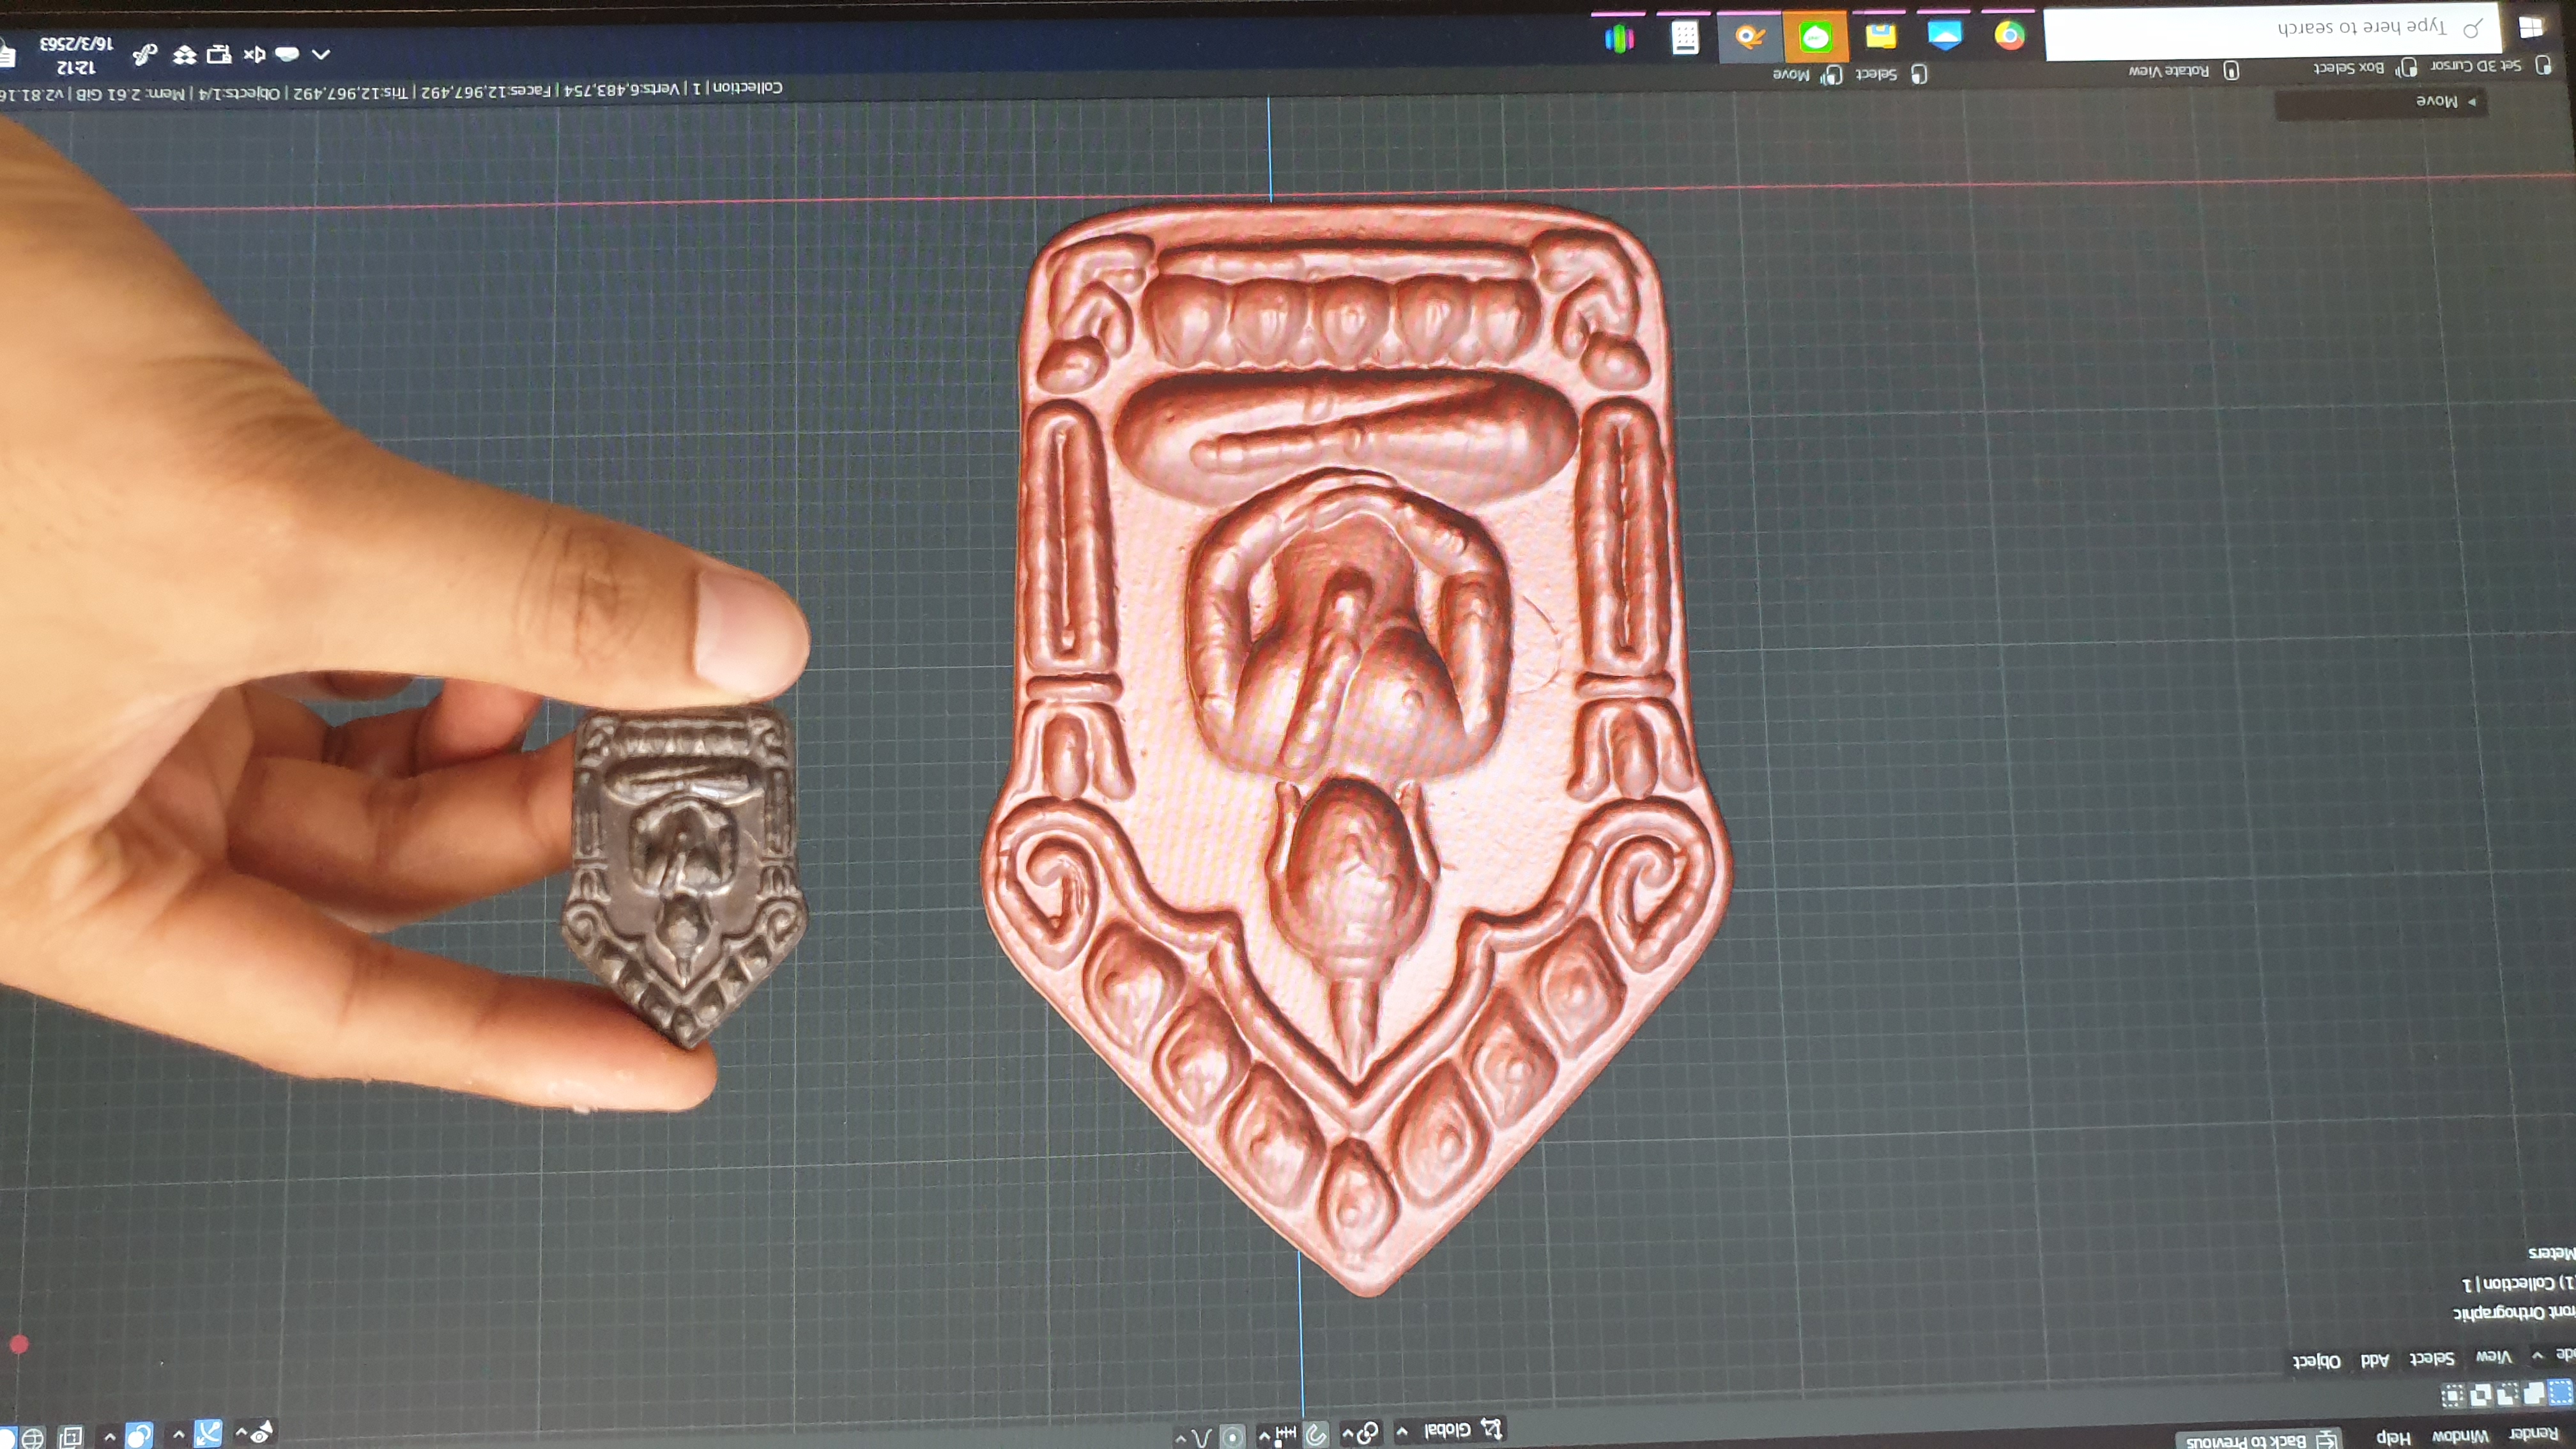The height and width of the screenshot is (1449, 2576).
Task: Click the OneDrive cloud tray icon
Action: (x=286, y=54)
